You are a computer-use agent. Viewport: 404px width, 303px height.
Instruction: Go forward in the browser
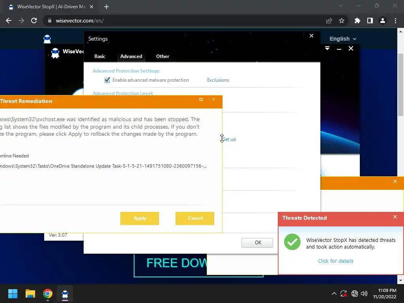coord(21,21)
